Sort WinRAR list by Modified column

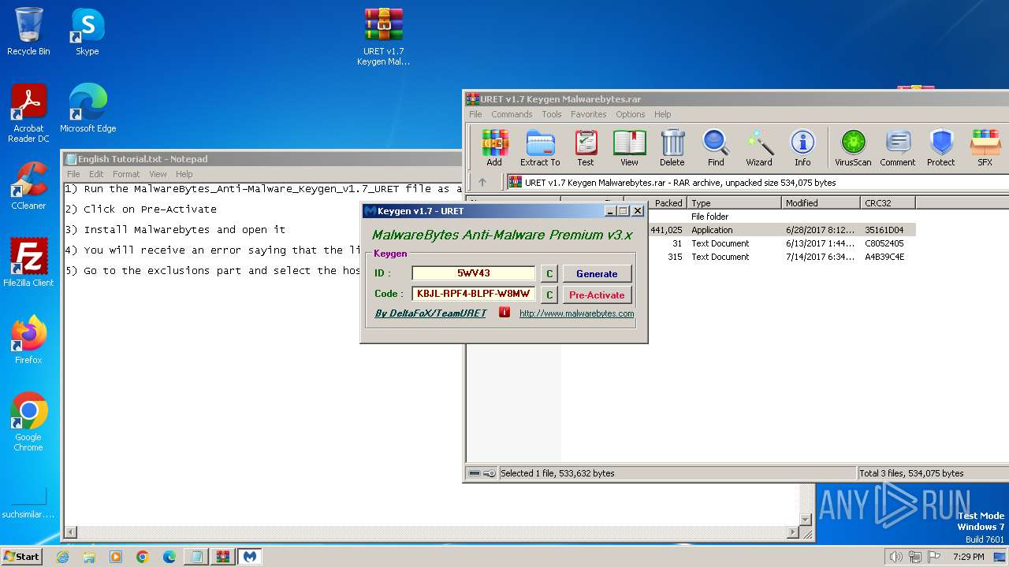point(821,203)
